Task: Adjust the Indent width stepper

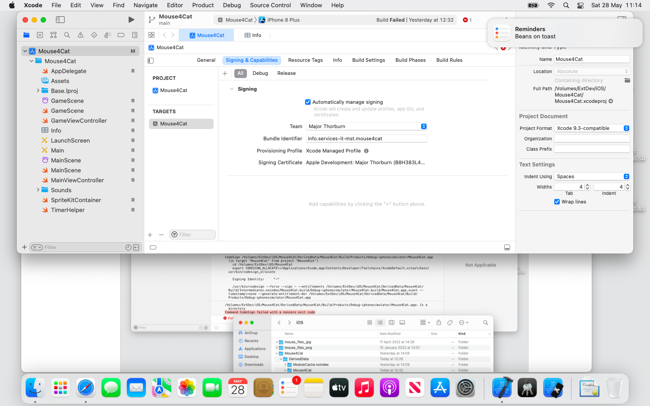Action: pyautogui.click(x=627, y=187)
